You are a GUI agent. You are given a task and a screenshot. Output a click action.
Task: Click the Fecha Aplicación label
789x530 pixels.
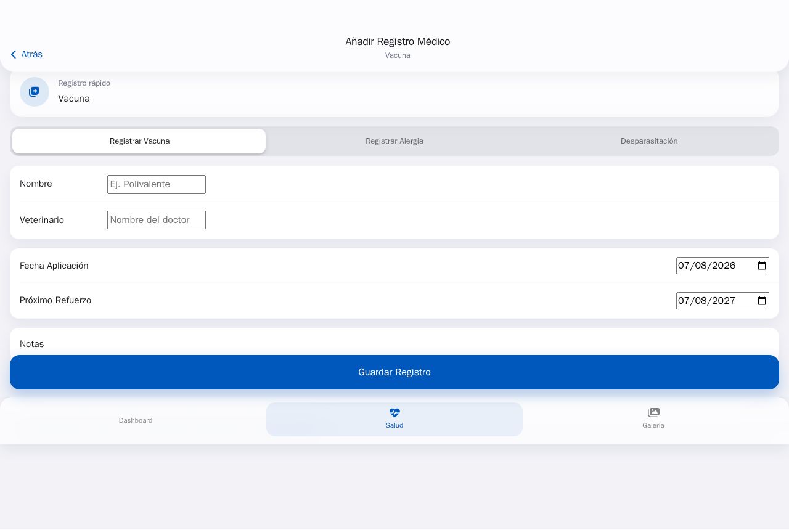[54, 266]
